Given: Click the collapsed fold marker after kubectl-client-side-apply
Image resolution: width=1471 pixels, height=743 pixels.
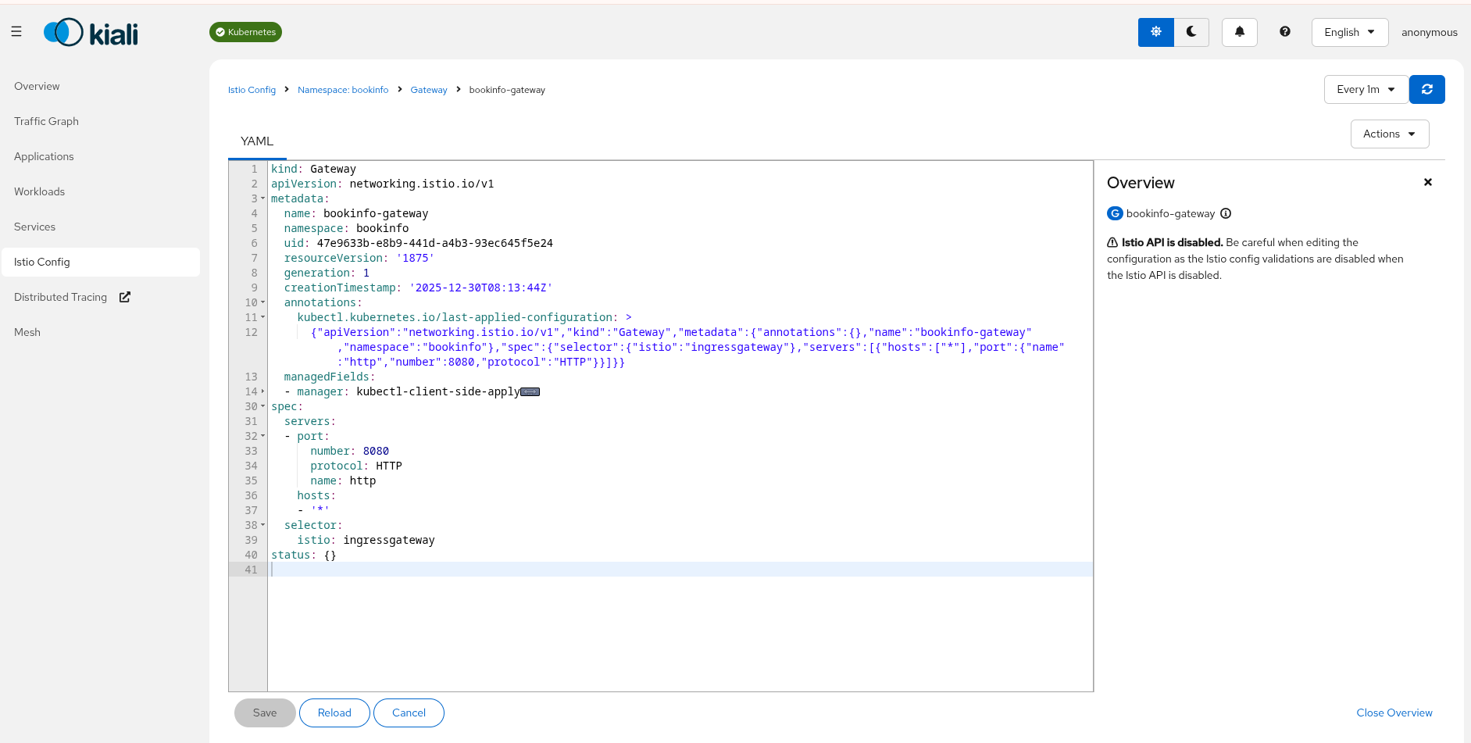Looking at the screenshot, I should [x=530, y=392].
